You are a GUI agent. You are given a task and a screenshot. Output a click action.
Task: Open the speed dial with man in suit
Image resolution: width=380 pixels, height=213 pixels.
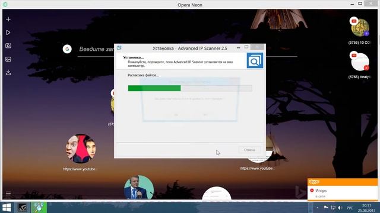click(139, 188)
